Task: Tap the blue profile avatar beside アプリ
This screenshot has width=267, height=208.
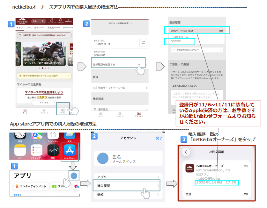Action: coord(74,176)
